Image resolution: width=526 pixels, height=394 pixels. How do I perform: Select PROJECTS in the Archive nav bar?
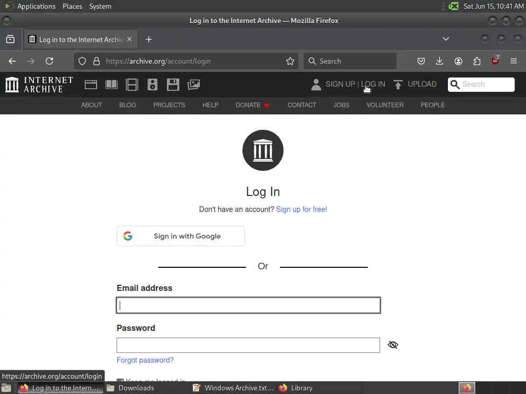coord(169,105)
